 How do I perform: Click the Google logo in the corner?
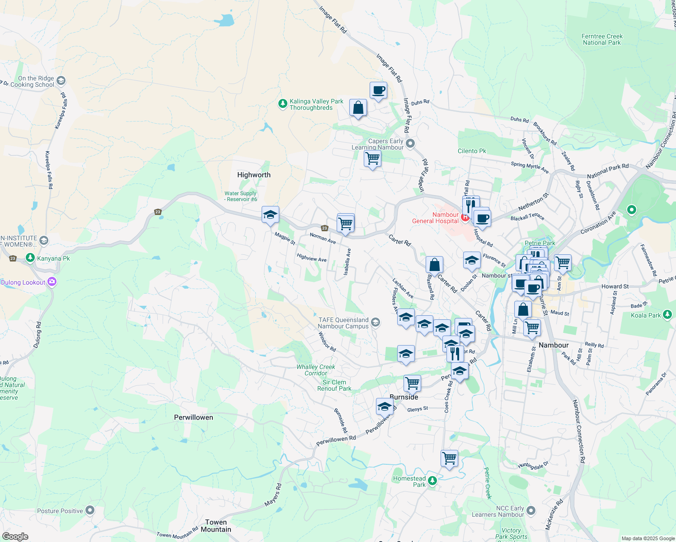[15, 536]
